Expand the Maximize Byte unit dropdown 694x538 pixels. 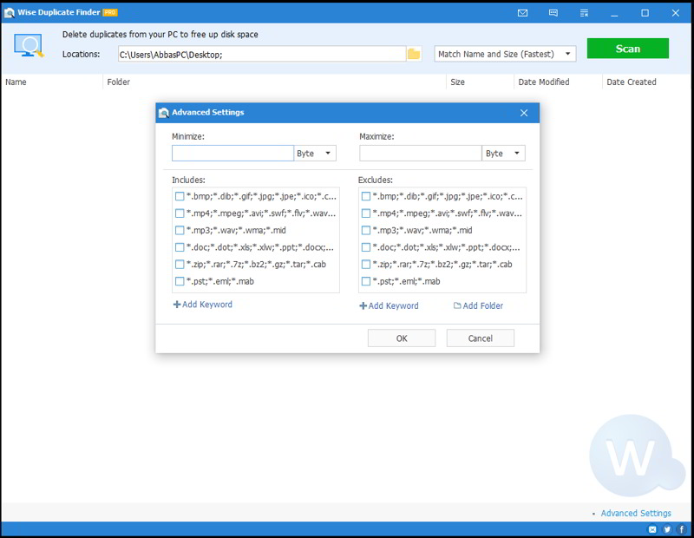pyautogui.click(x=503, y=154)
